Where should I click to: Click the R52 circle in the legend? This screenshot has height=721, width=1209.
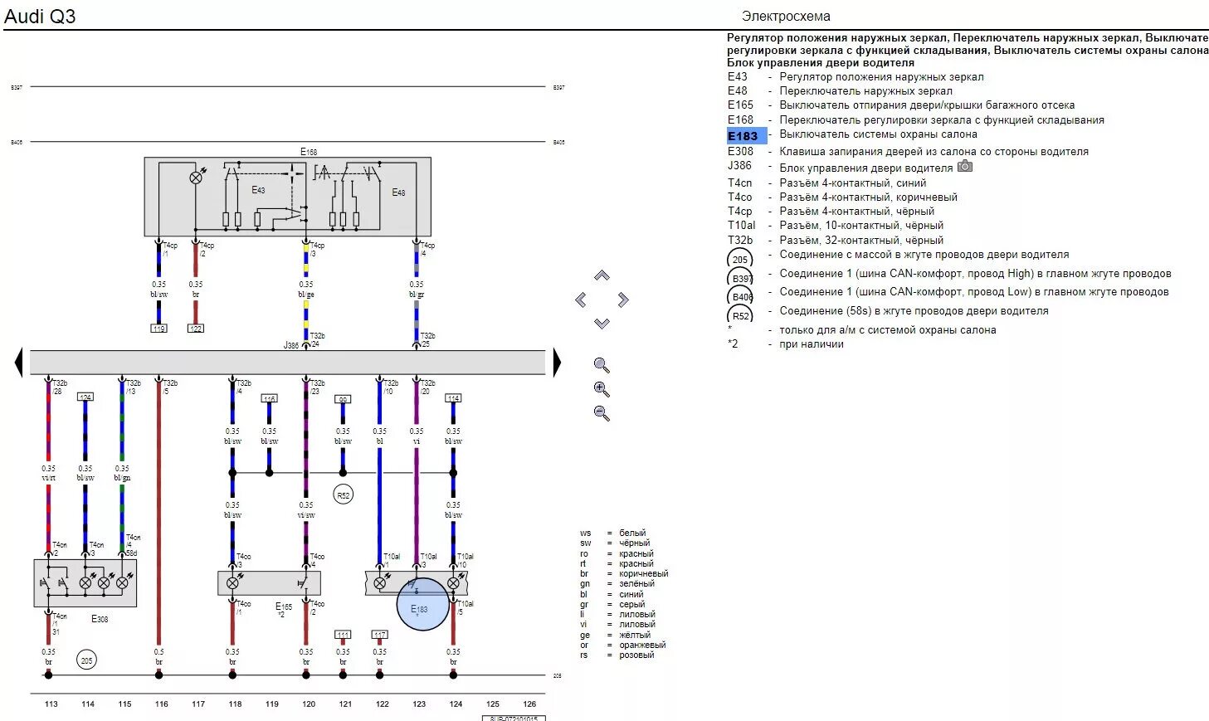(x=740, y=316)
